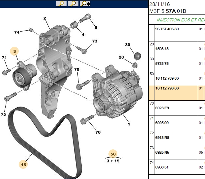
Task: Click callout number 4 by the spacer
Action: pos(83,35)
